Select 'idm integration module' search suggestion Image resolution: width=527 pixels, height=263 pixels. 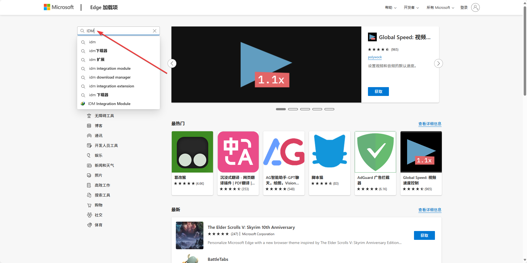point(119,68)
